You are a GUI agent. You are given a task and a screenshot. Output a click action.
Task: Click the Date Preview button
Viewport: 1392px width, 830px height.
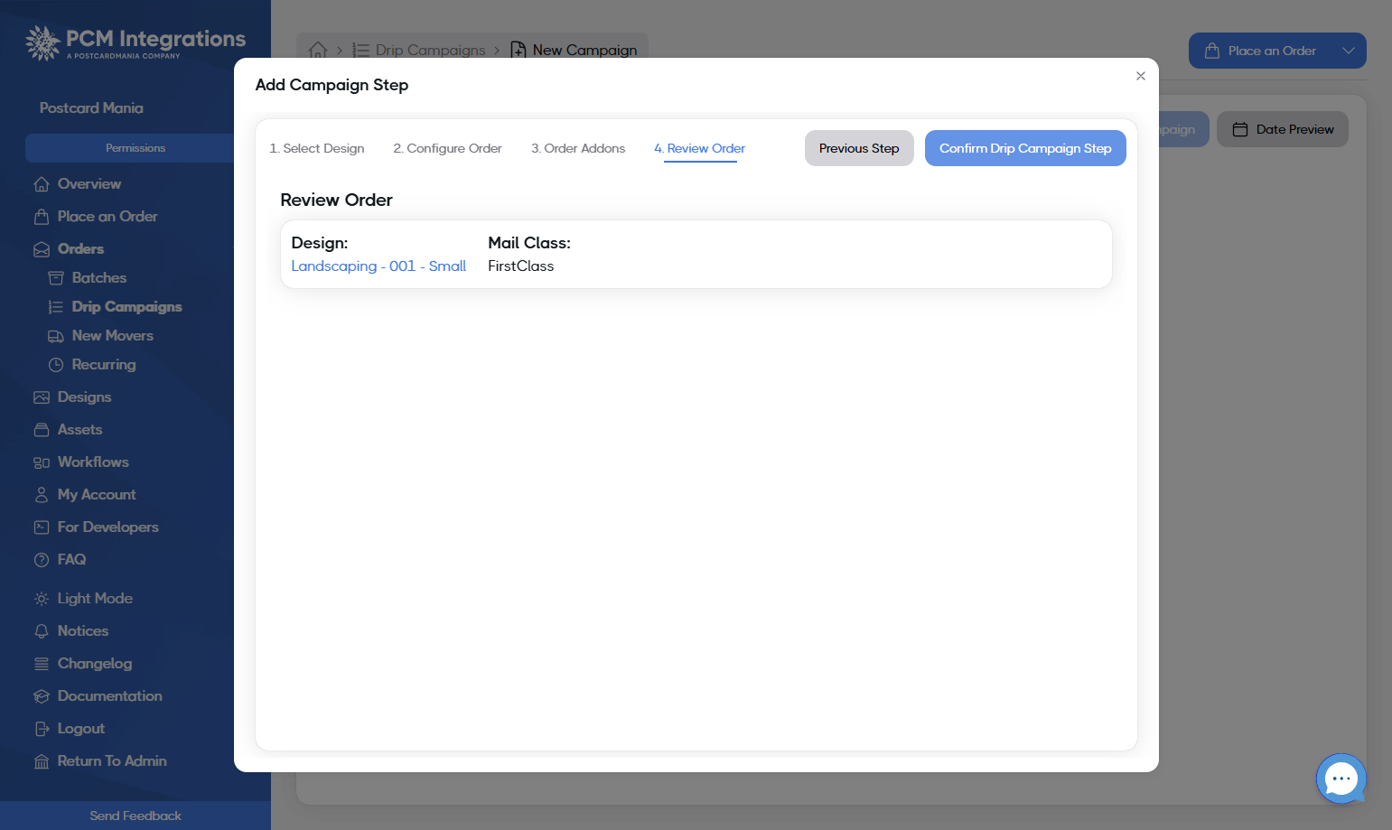1283,129
